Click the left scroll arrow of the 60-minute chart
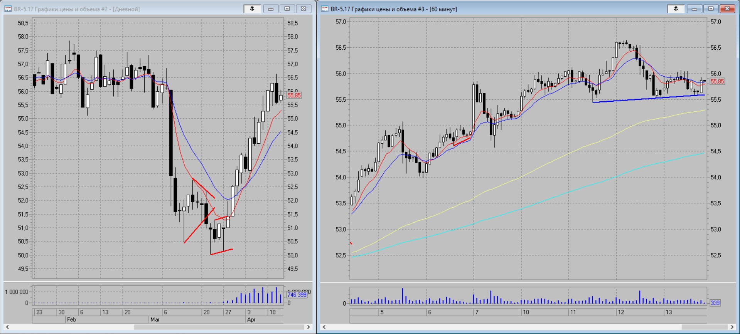740x334 pixels. pos(324,327)
